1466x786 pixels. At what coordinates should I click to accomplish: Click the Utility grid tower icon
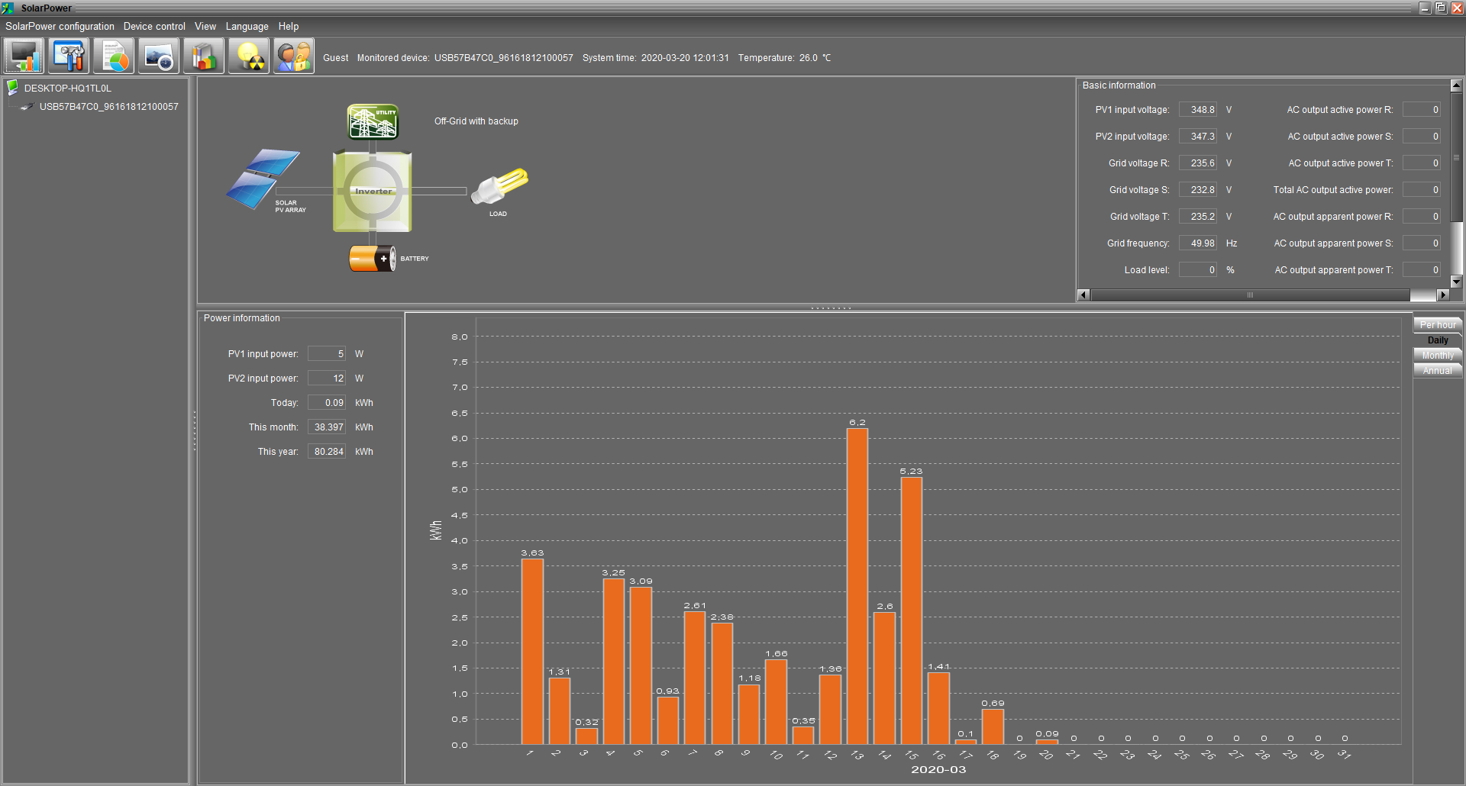coord(373,122)
